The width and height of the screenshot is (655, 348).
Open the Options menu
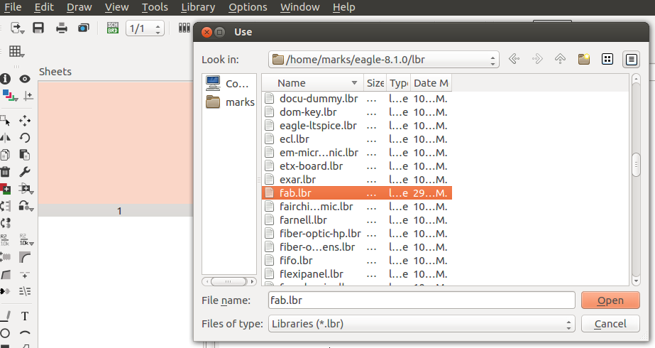point(248,7)
